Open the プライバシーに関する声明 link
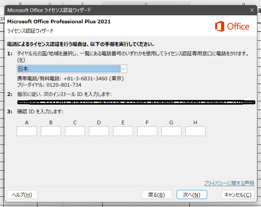Image resolution: width=261 pixels, height=207 pixels. click(229, 183)
